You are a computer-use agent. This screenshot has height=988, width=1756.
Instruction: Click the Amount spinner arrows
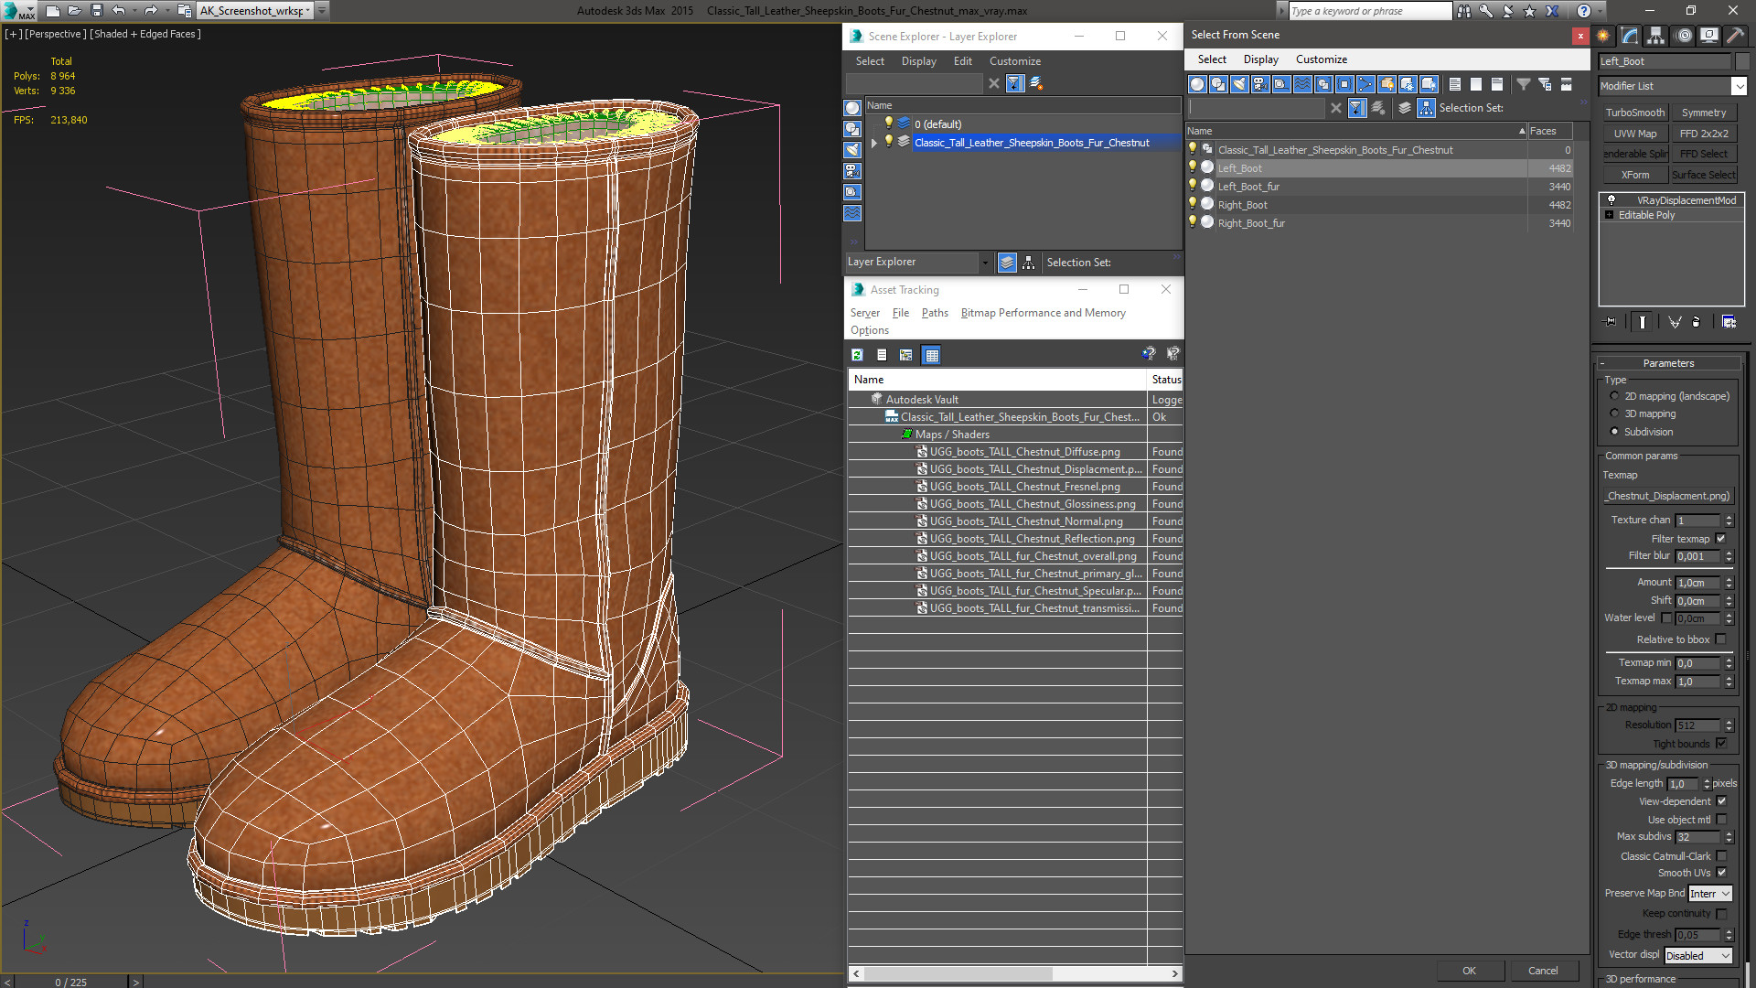pos(1729,583)
